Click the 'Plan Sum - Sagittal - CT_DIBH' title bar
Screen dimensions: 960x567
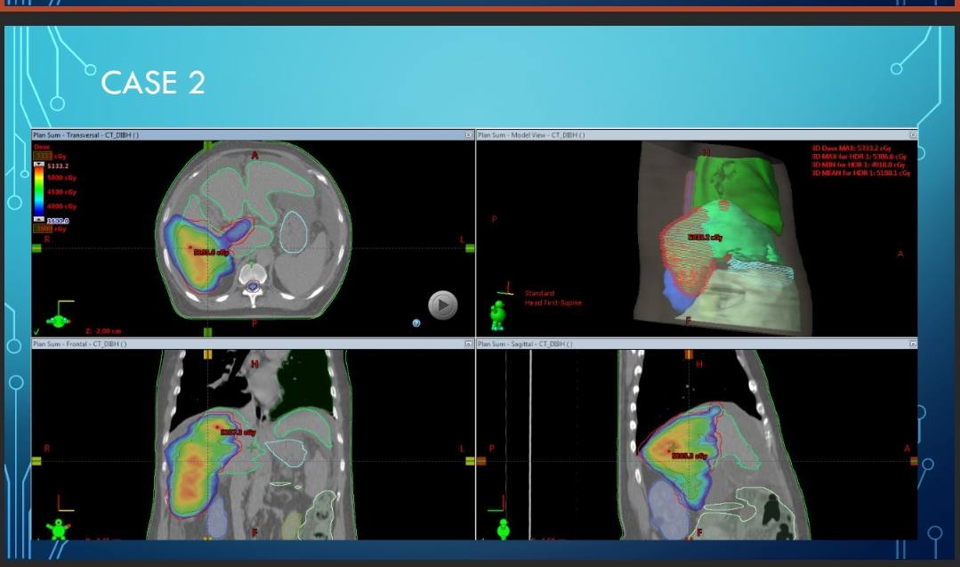(x=697, y=344)
